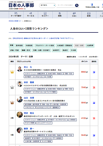Screen dimensions: 103x146
Task: Click 増沢 隆太's profile photo
Action: [20, 115]
